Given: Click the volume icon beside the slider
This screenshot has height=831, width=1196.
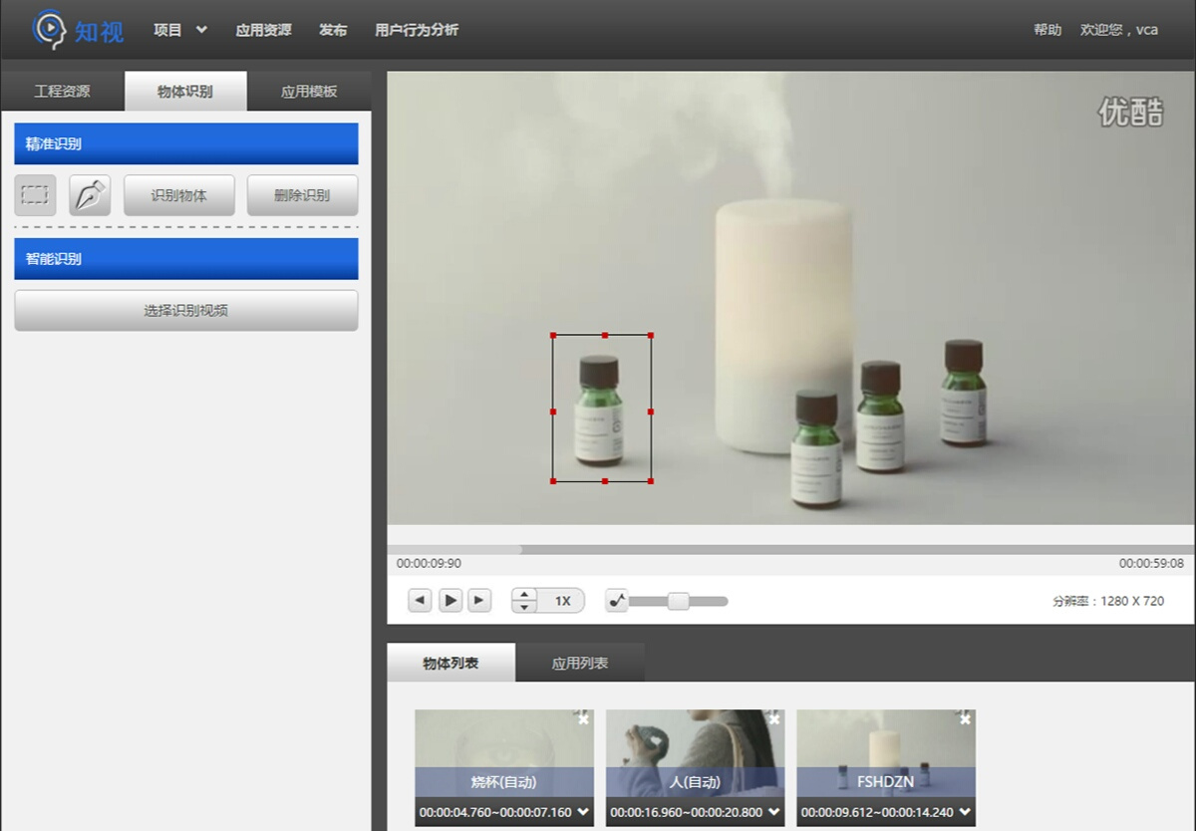Looking at the screenshot, I should pyautogui.click(x=617, y=600).
